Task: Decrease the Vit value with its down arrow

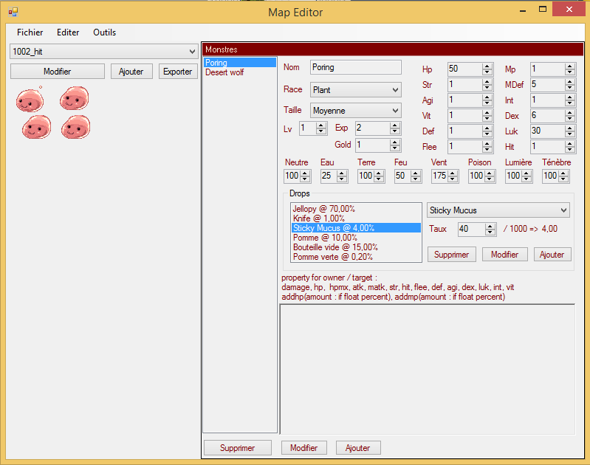Action: pos(487,119)
